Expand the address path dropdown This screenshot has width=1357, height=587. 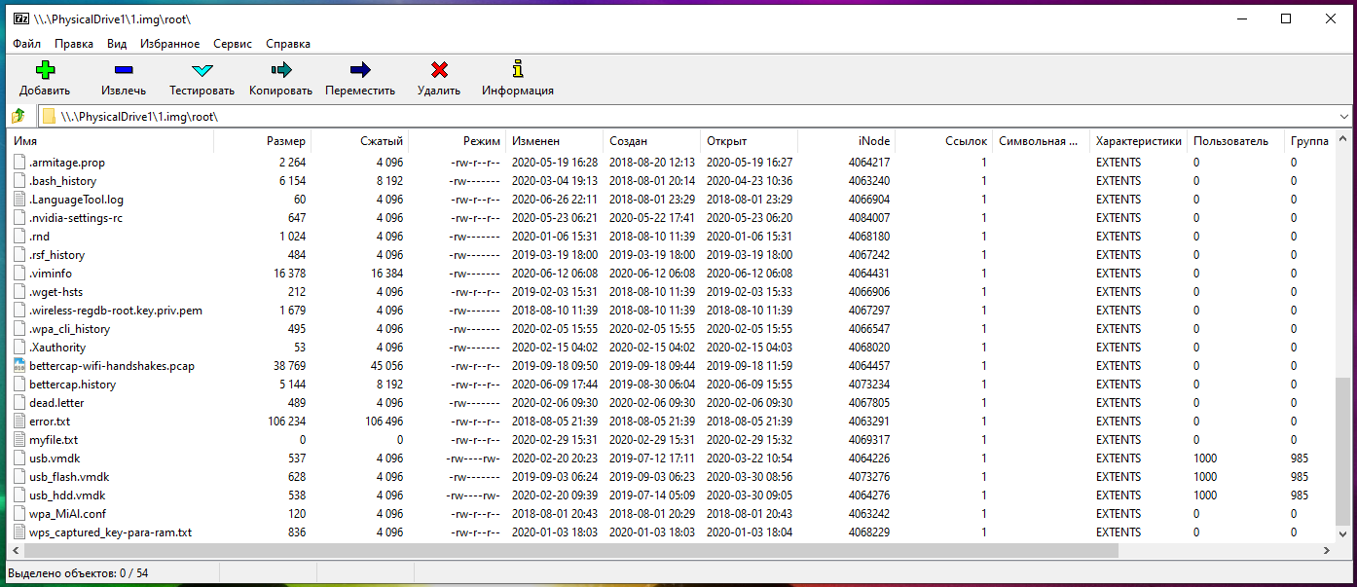click(1343, 117)
